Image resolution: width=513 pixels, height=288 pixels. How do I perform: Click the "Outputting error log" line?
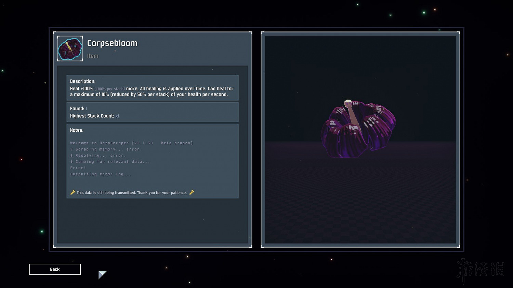101,174
